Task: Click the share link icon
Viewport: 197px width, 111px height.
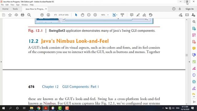Action: 181,15
